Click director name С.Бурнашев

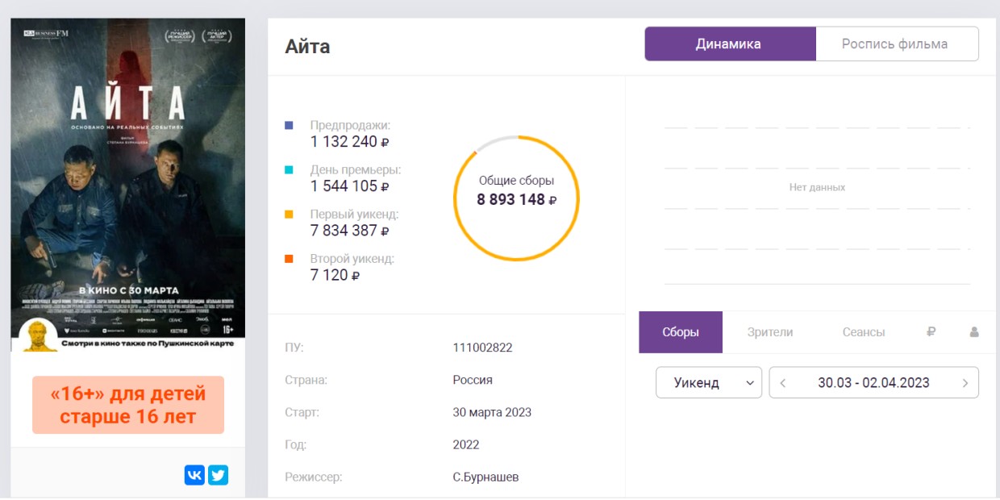(x=485, y=477)
